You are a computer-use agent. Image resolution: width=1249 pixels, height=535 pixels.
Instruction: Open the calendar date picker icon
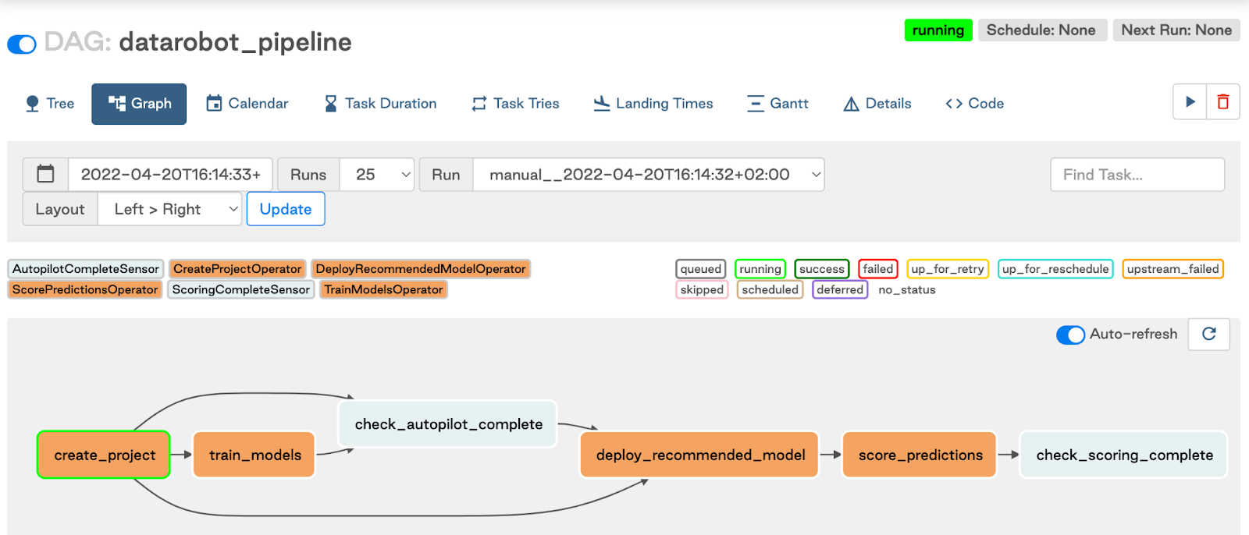pos(46,174)
